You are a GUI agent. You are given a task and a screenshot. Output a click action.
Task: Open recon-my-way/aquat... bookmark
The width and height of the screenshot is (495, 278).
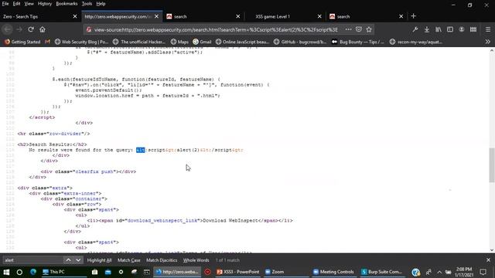[x=416, y=42]
